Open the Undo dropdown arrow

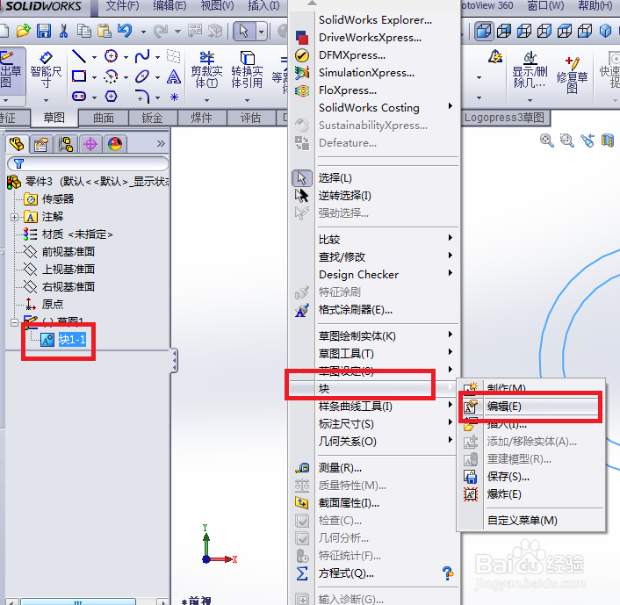pos(143,32)
